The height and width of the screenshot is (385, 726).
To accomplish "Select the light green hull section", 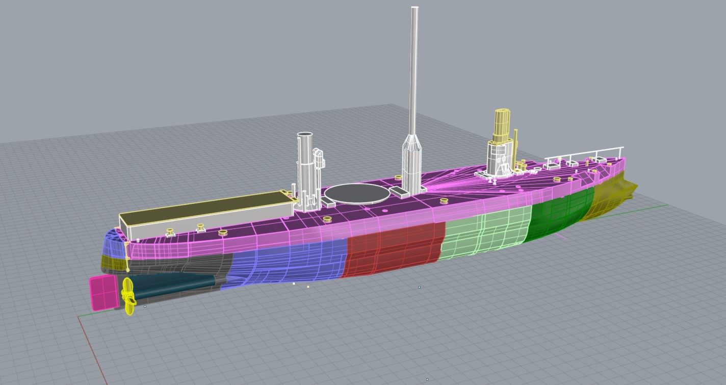I will point(484,235).
